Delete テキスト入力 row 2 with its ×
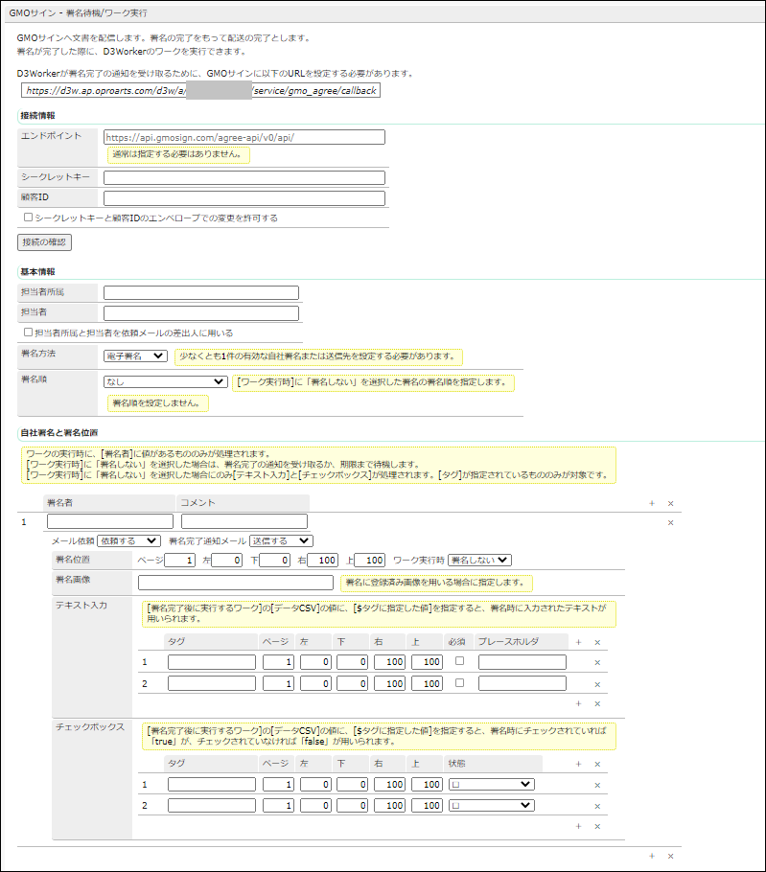Image resolution: width=766 pixels, height=872 pixels. coord(597,684)
